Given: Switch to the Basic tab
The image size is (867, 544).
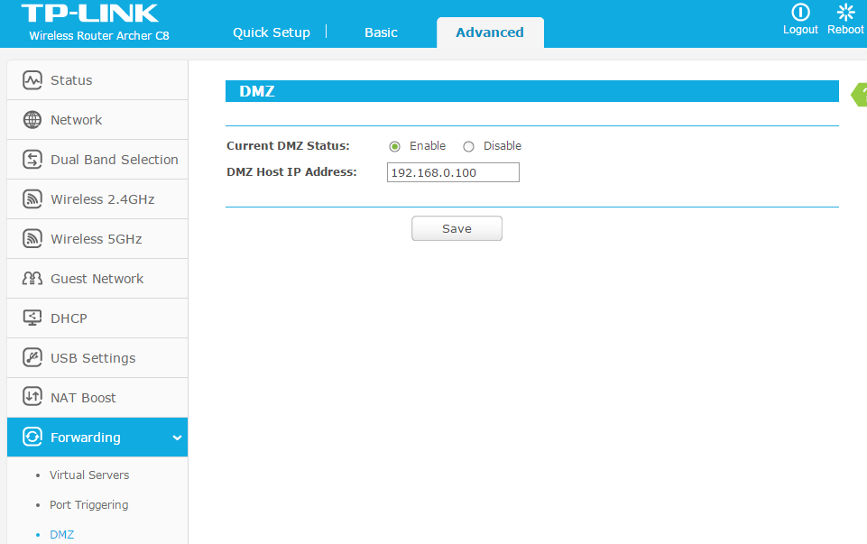Looking at the screenshot, I should pyautogui.click(x=380, y=32).
